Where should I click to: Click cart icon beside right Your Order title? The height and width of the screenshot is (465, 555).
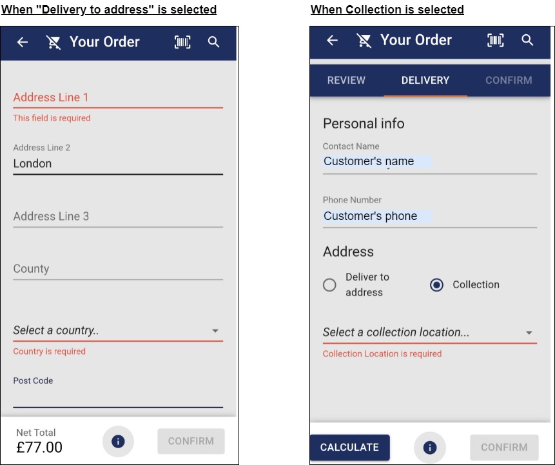364,41
